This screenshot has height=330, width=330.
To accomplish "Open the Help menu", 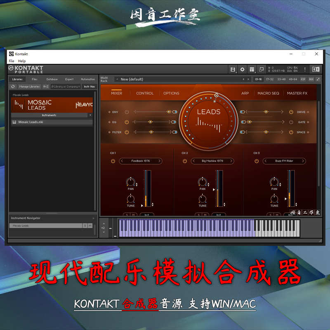I will [22, 61].
